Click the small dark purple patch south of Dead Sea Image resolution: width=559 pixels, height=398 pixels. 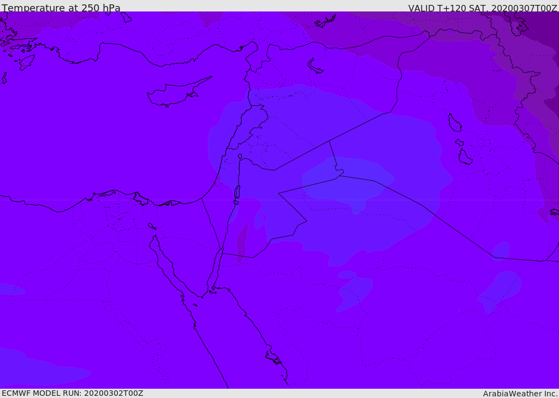click(242, 240)
